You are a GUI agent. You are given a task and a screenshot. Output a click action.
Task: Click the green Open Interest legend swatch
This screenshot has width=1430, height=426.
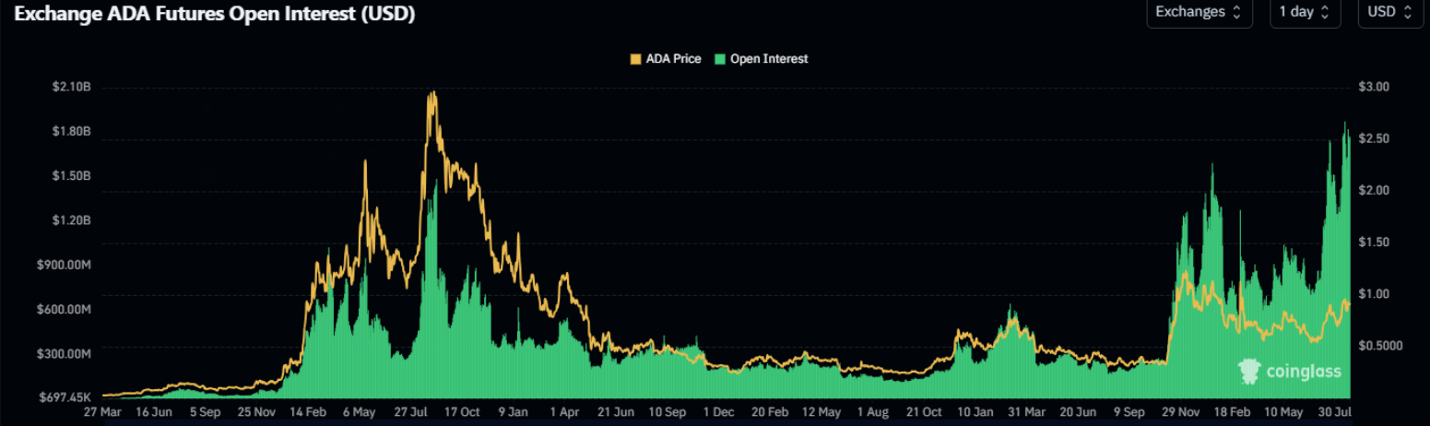click(x=720, y=59)
